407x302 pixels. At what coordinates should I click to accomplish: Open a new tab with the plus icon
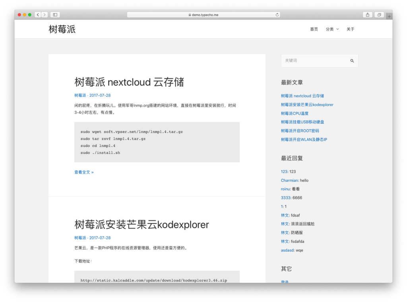[389, 16]
